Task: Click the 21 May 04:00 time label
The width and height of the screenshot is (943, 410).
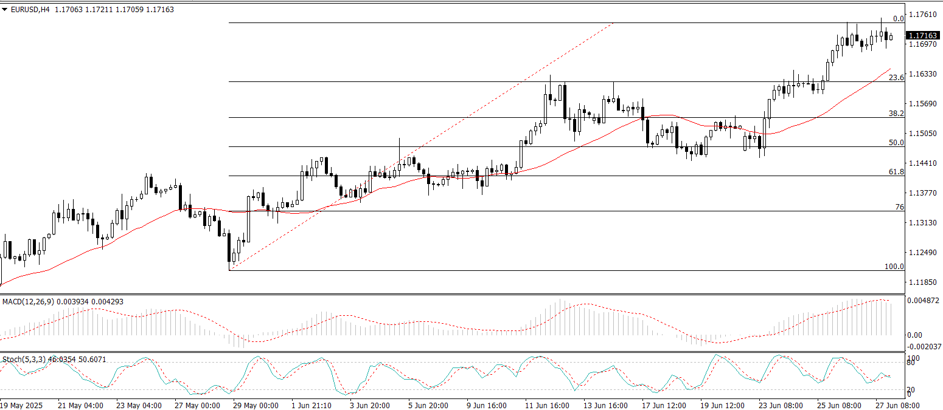Action: [x=80, y=405]
